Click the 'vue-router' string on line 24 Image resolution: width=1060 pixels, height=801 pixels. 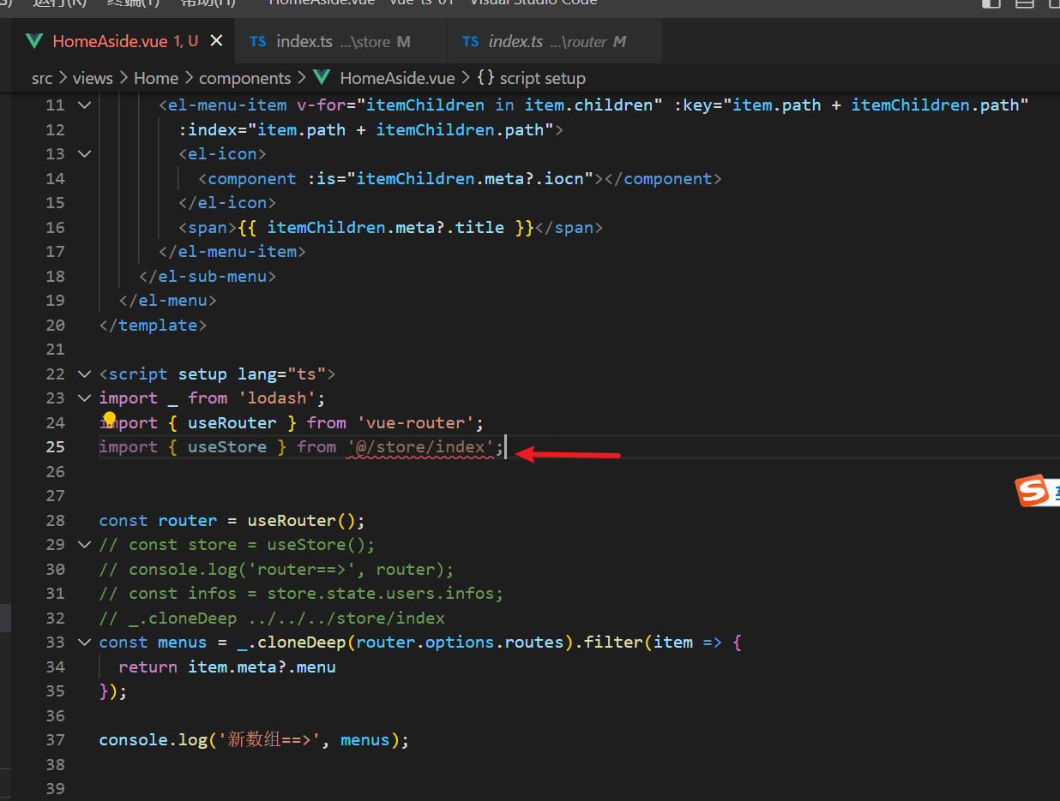[x=415, y=422]
